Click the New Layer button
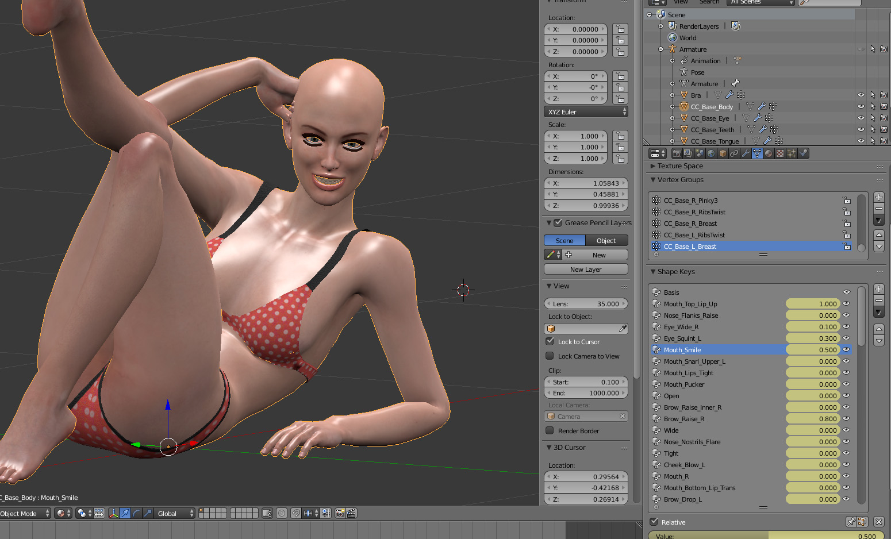The height and width of the screenshot is (539, 891). pyautogui.click(x=586, y=269)
